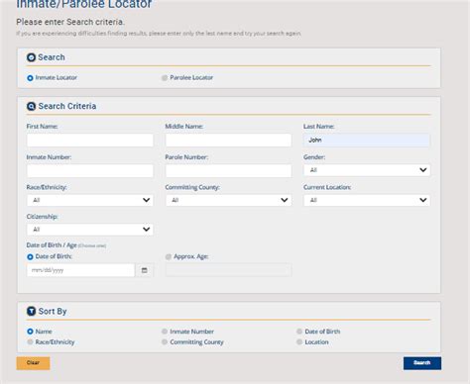Click the 'Search Criteria' heading text

click(67, 106)
